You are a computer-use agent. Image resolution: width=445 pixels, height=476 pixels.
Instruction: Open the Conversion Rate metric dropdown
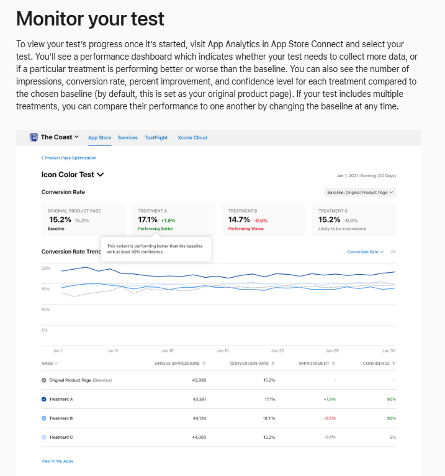click(365, 252)
